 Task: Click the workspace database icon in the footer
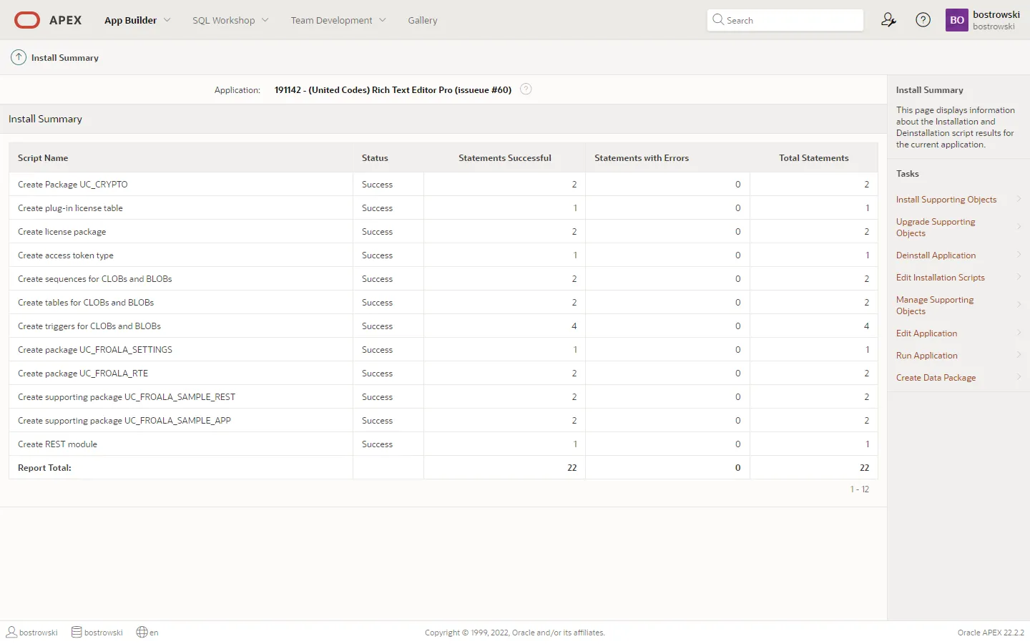pos(77,632)
